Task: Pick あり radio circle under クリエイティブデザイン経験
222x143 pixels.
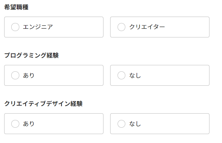Action: pos(15,123)
